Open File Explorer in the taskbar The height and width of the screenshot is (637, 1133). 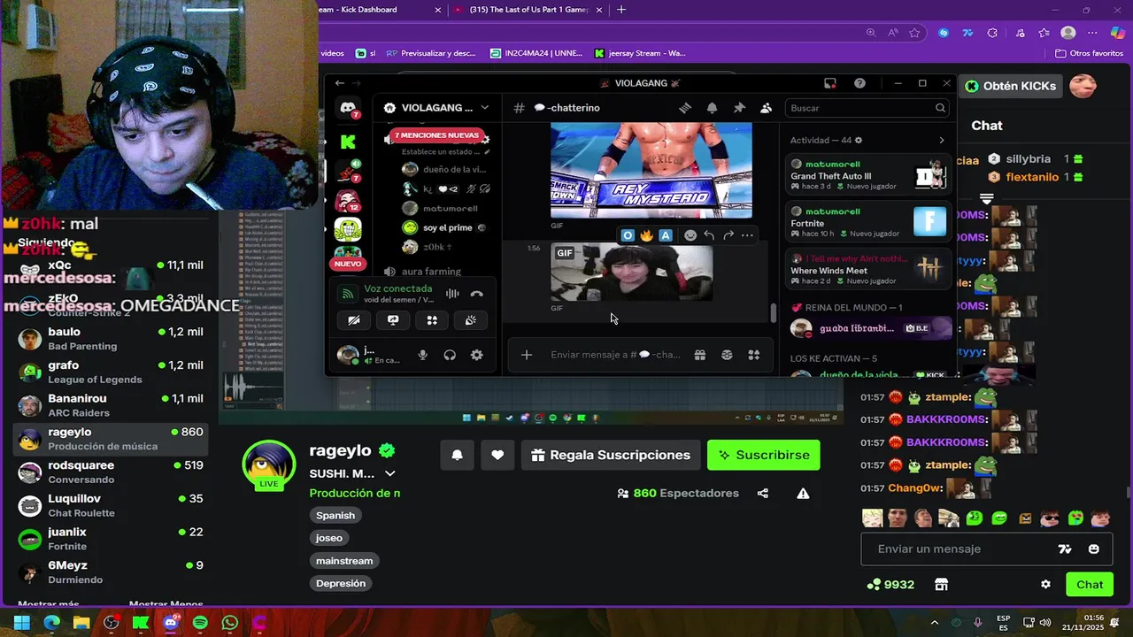[x=81, y=623]
